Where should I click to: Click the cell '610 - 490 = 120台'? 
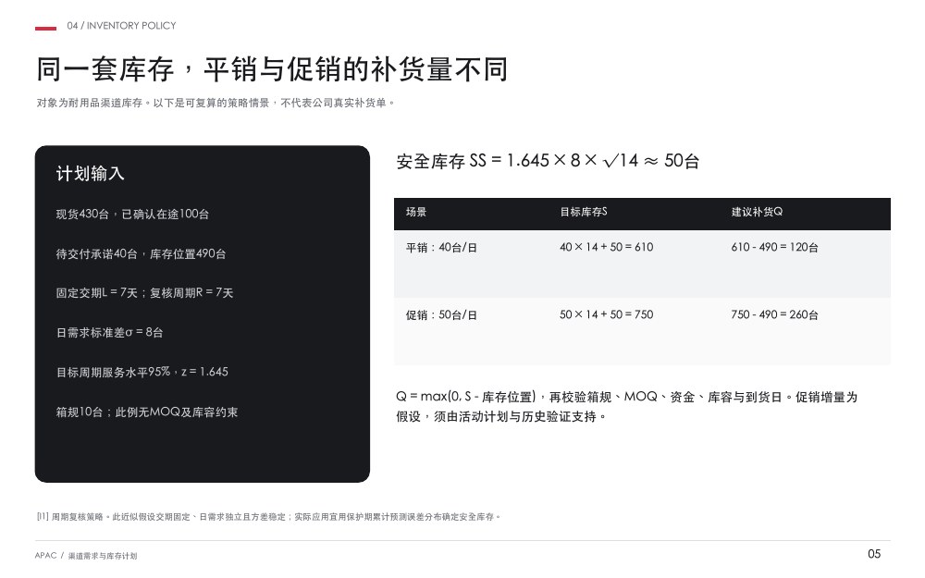774,247
